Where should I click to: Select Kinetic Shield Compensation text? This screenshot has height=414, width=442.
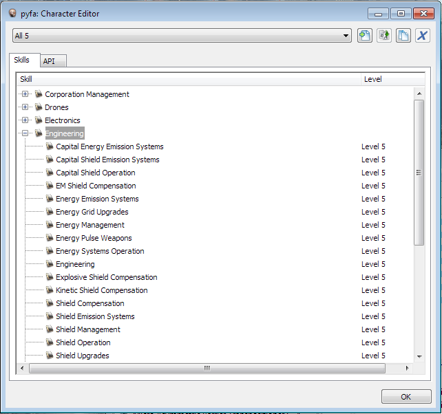tap(102, 290)
